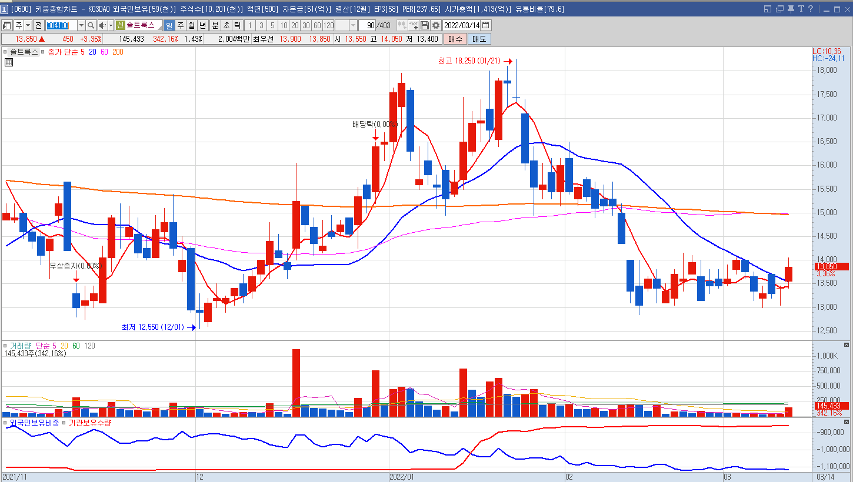Click the 기관보유수량 indicator label

(x=90, y=423)
